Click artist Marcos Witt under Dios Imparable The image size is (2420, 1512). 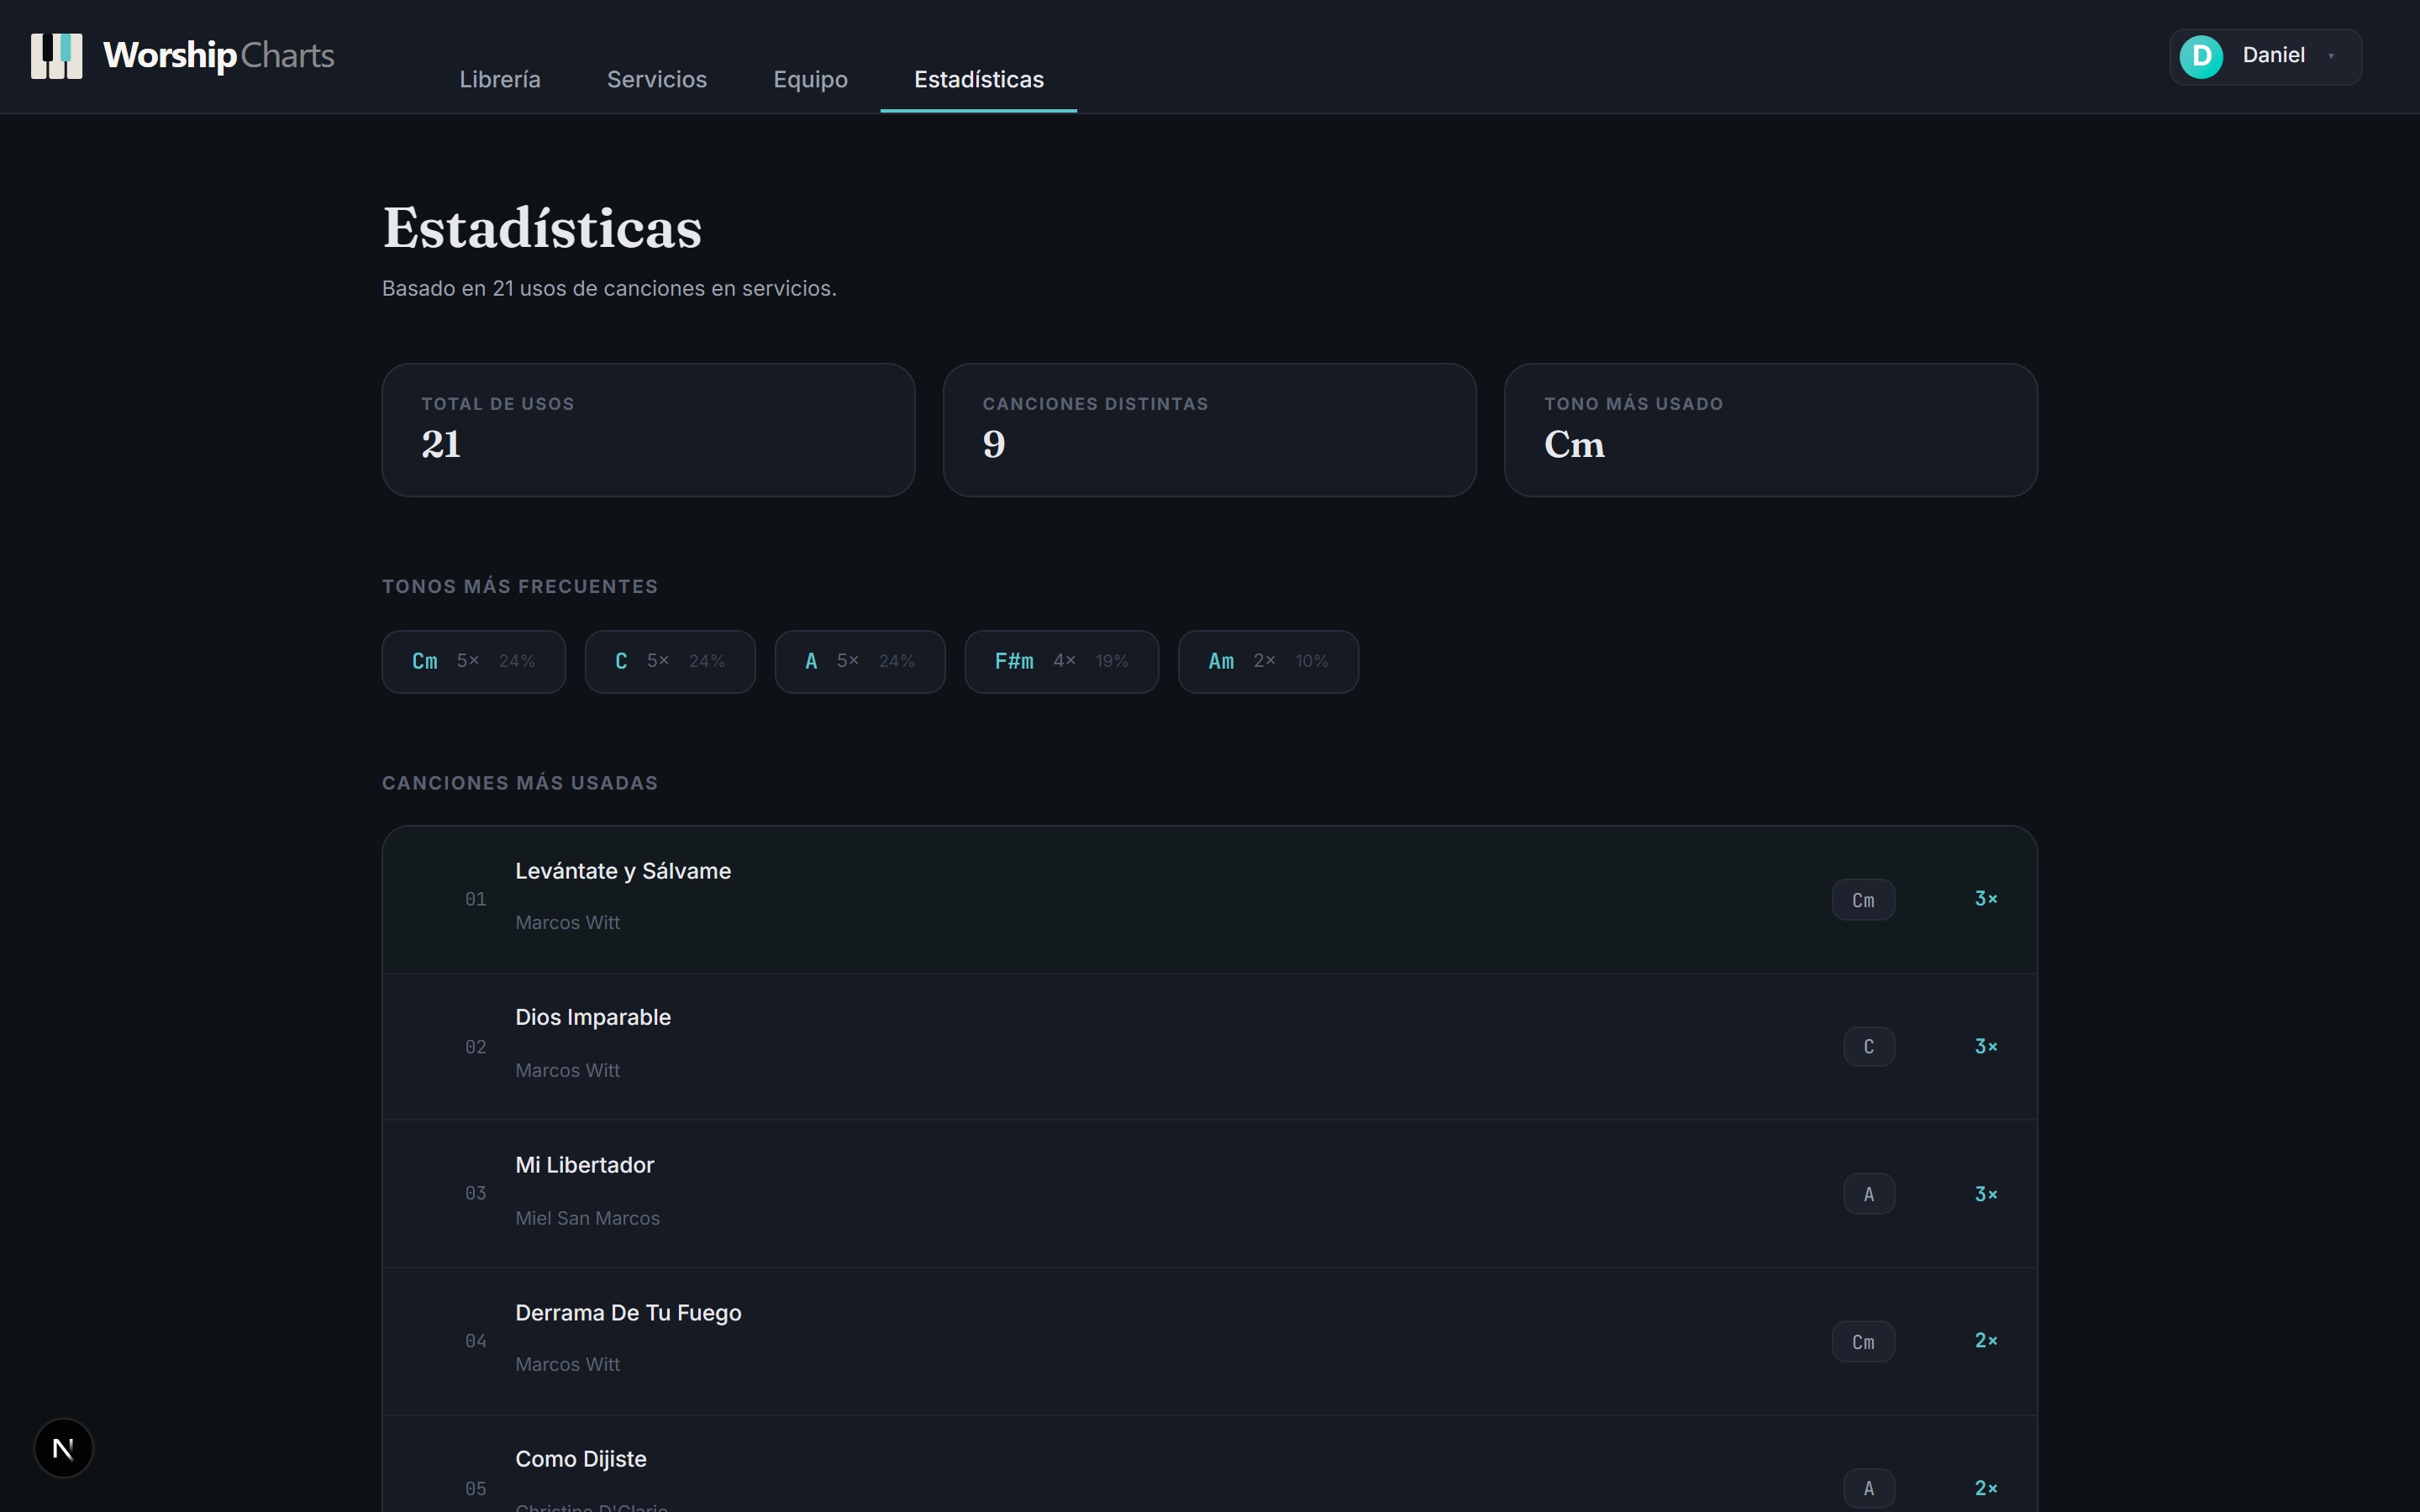point(567,1071)
